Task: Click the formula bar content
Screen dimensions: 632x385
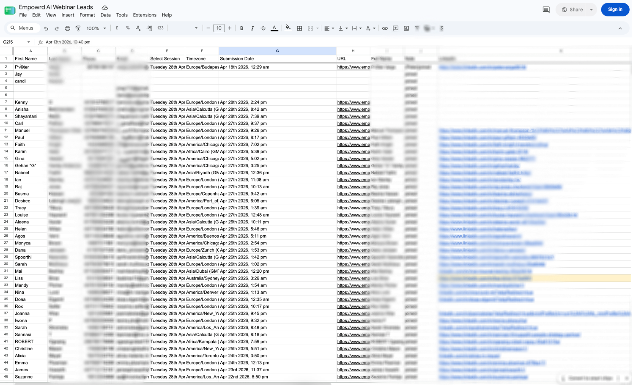Action: pyautogui.click(x=68, y=42)
